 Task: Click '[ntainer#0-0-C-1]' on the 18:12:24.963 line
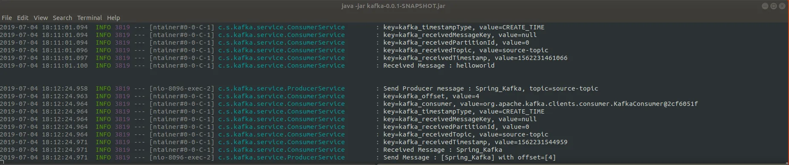[182, 96]
